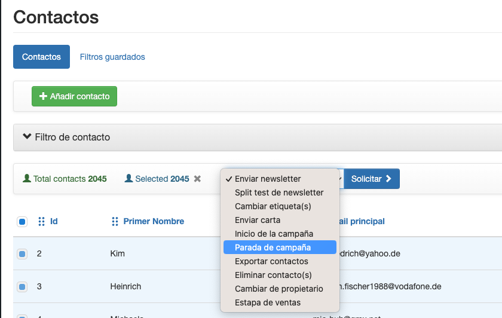Screen dimensions: 502x318
Task: Uncheck the checkbox for contact Heinrich
Action: point(22,287)
